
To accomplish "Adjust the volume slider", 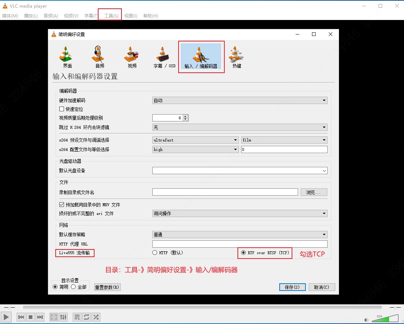I will pyautogui.click(x=385, y=318).
